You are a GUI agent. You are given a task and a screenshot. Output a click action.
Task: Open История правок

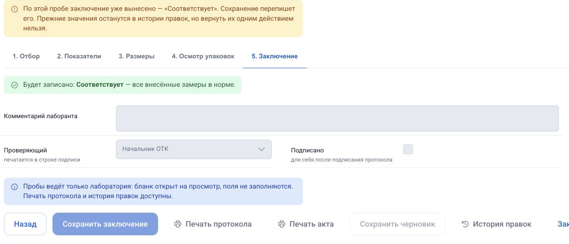pyautogui.click(x=496, y=224)
